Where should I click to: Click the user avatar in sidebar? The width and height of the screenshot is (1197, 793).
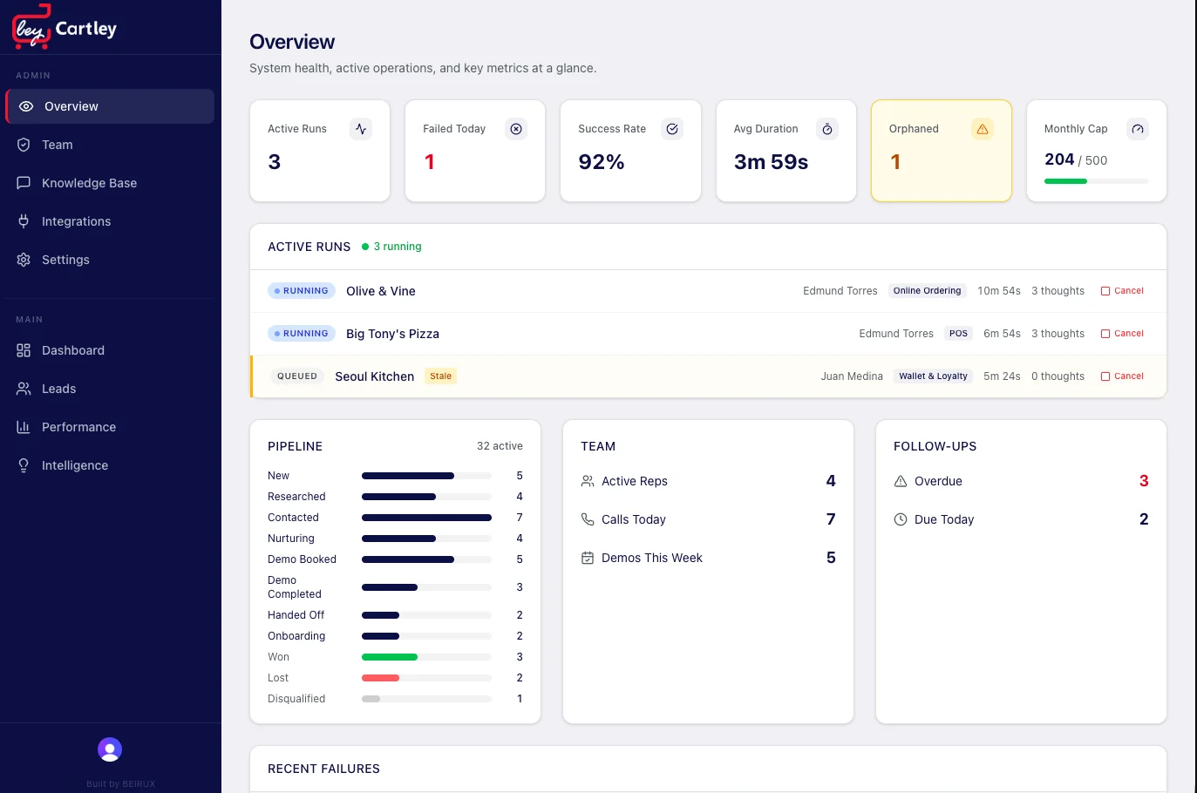coord(110,749)
